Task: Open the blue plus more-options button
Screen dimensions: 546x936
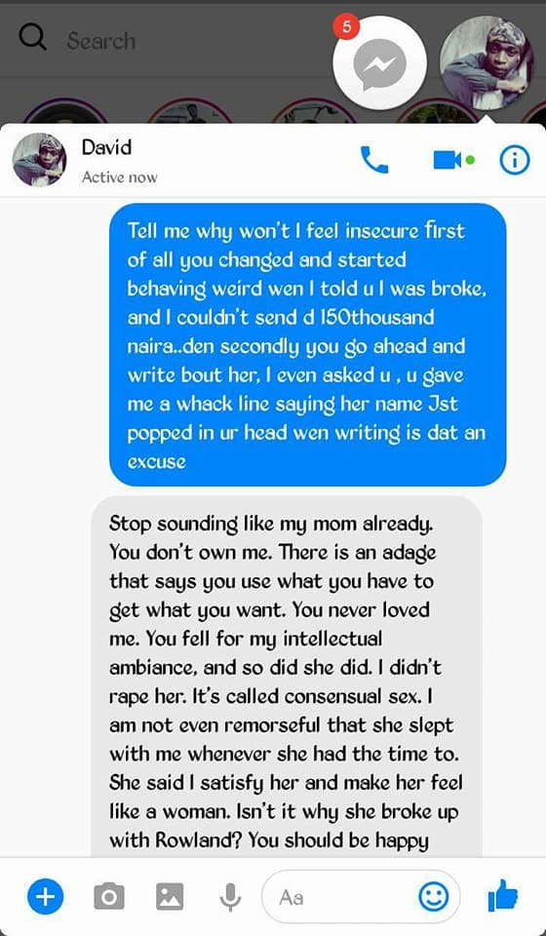Action: (x=46, y=895)
